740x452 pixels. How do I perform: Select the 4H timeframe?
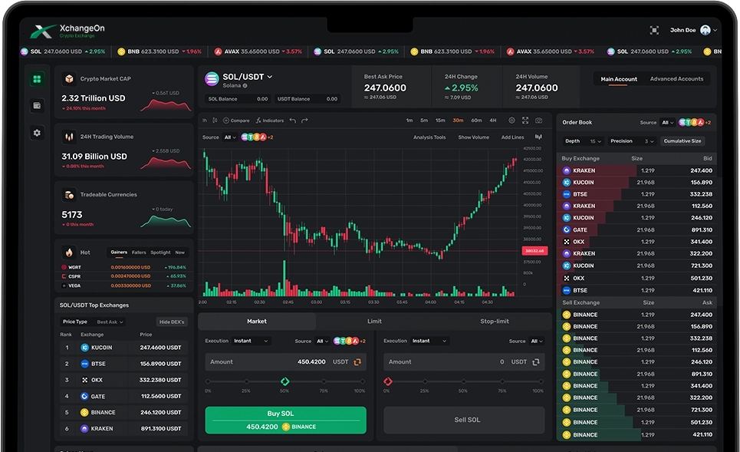pyautogui.click(x=493, y=120)
